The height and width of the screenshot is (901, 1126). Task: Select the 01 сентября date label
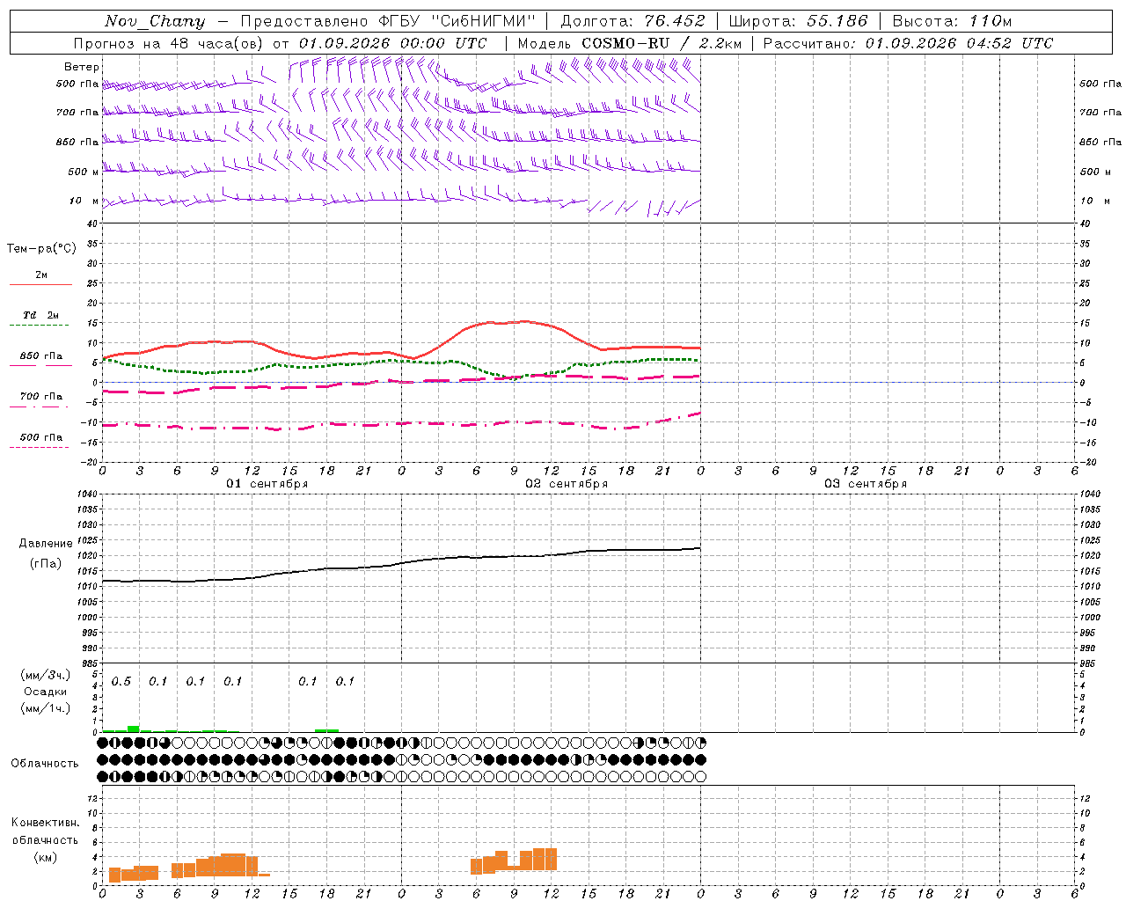[x=267, y=484]
